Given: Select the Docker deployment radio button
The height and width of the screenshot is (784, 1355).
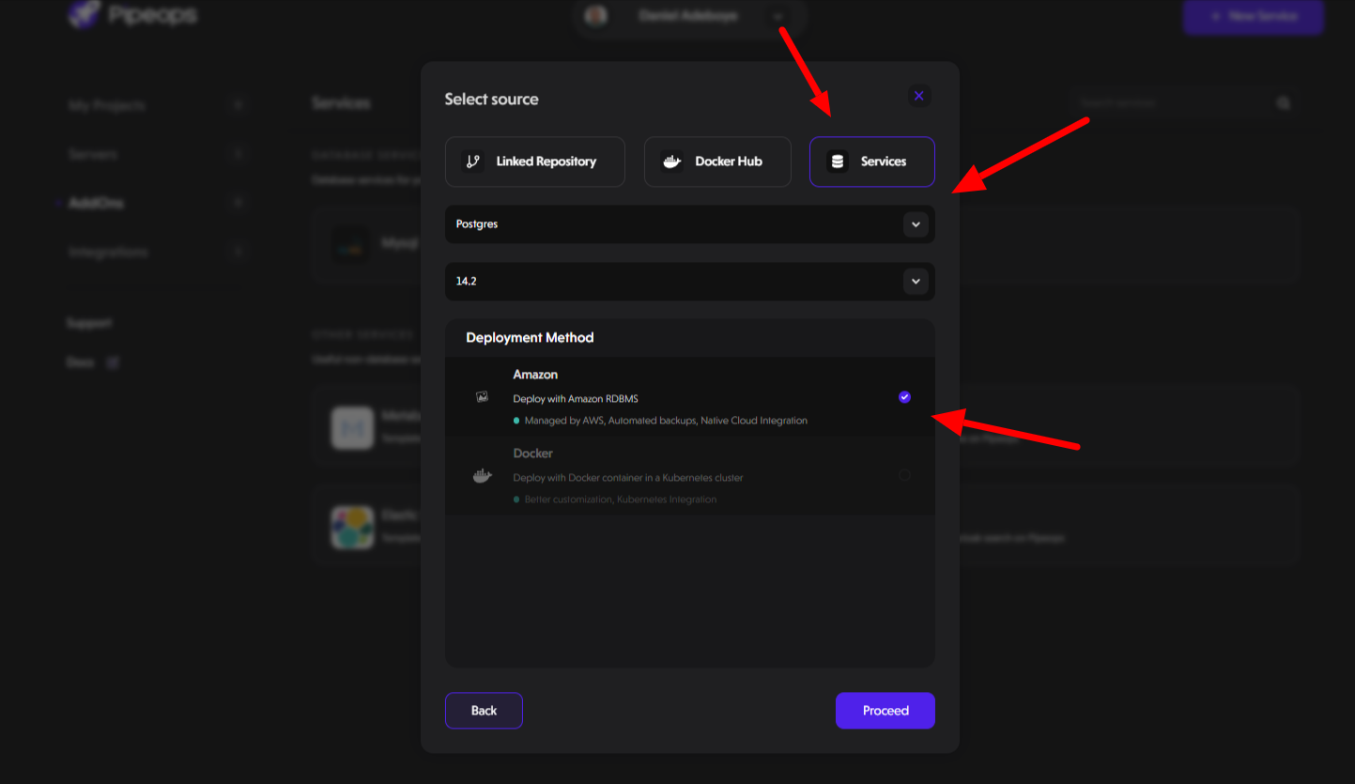Looking at the screenshot, I should click(904, 475).
